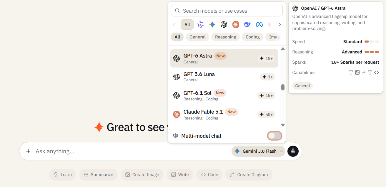Filter models by the General category chip
The width and height of the screenshot is (386, 187).
197,37
